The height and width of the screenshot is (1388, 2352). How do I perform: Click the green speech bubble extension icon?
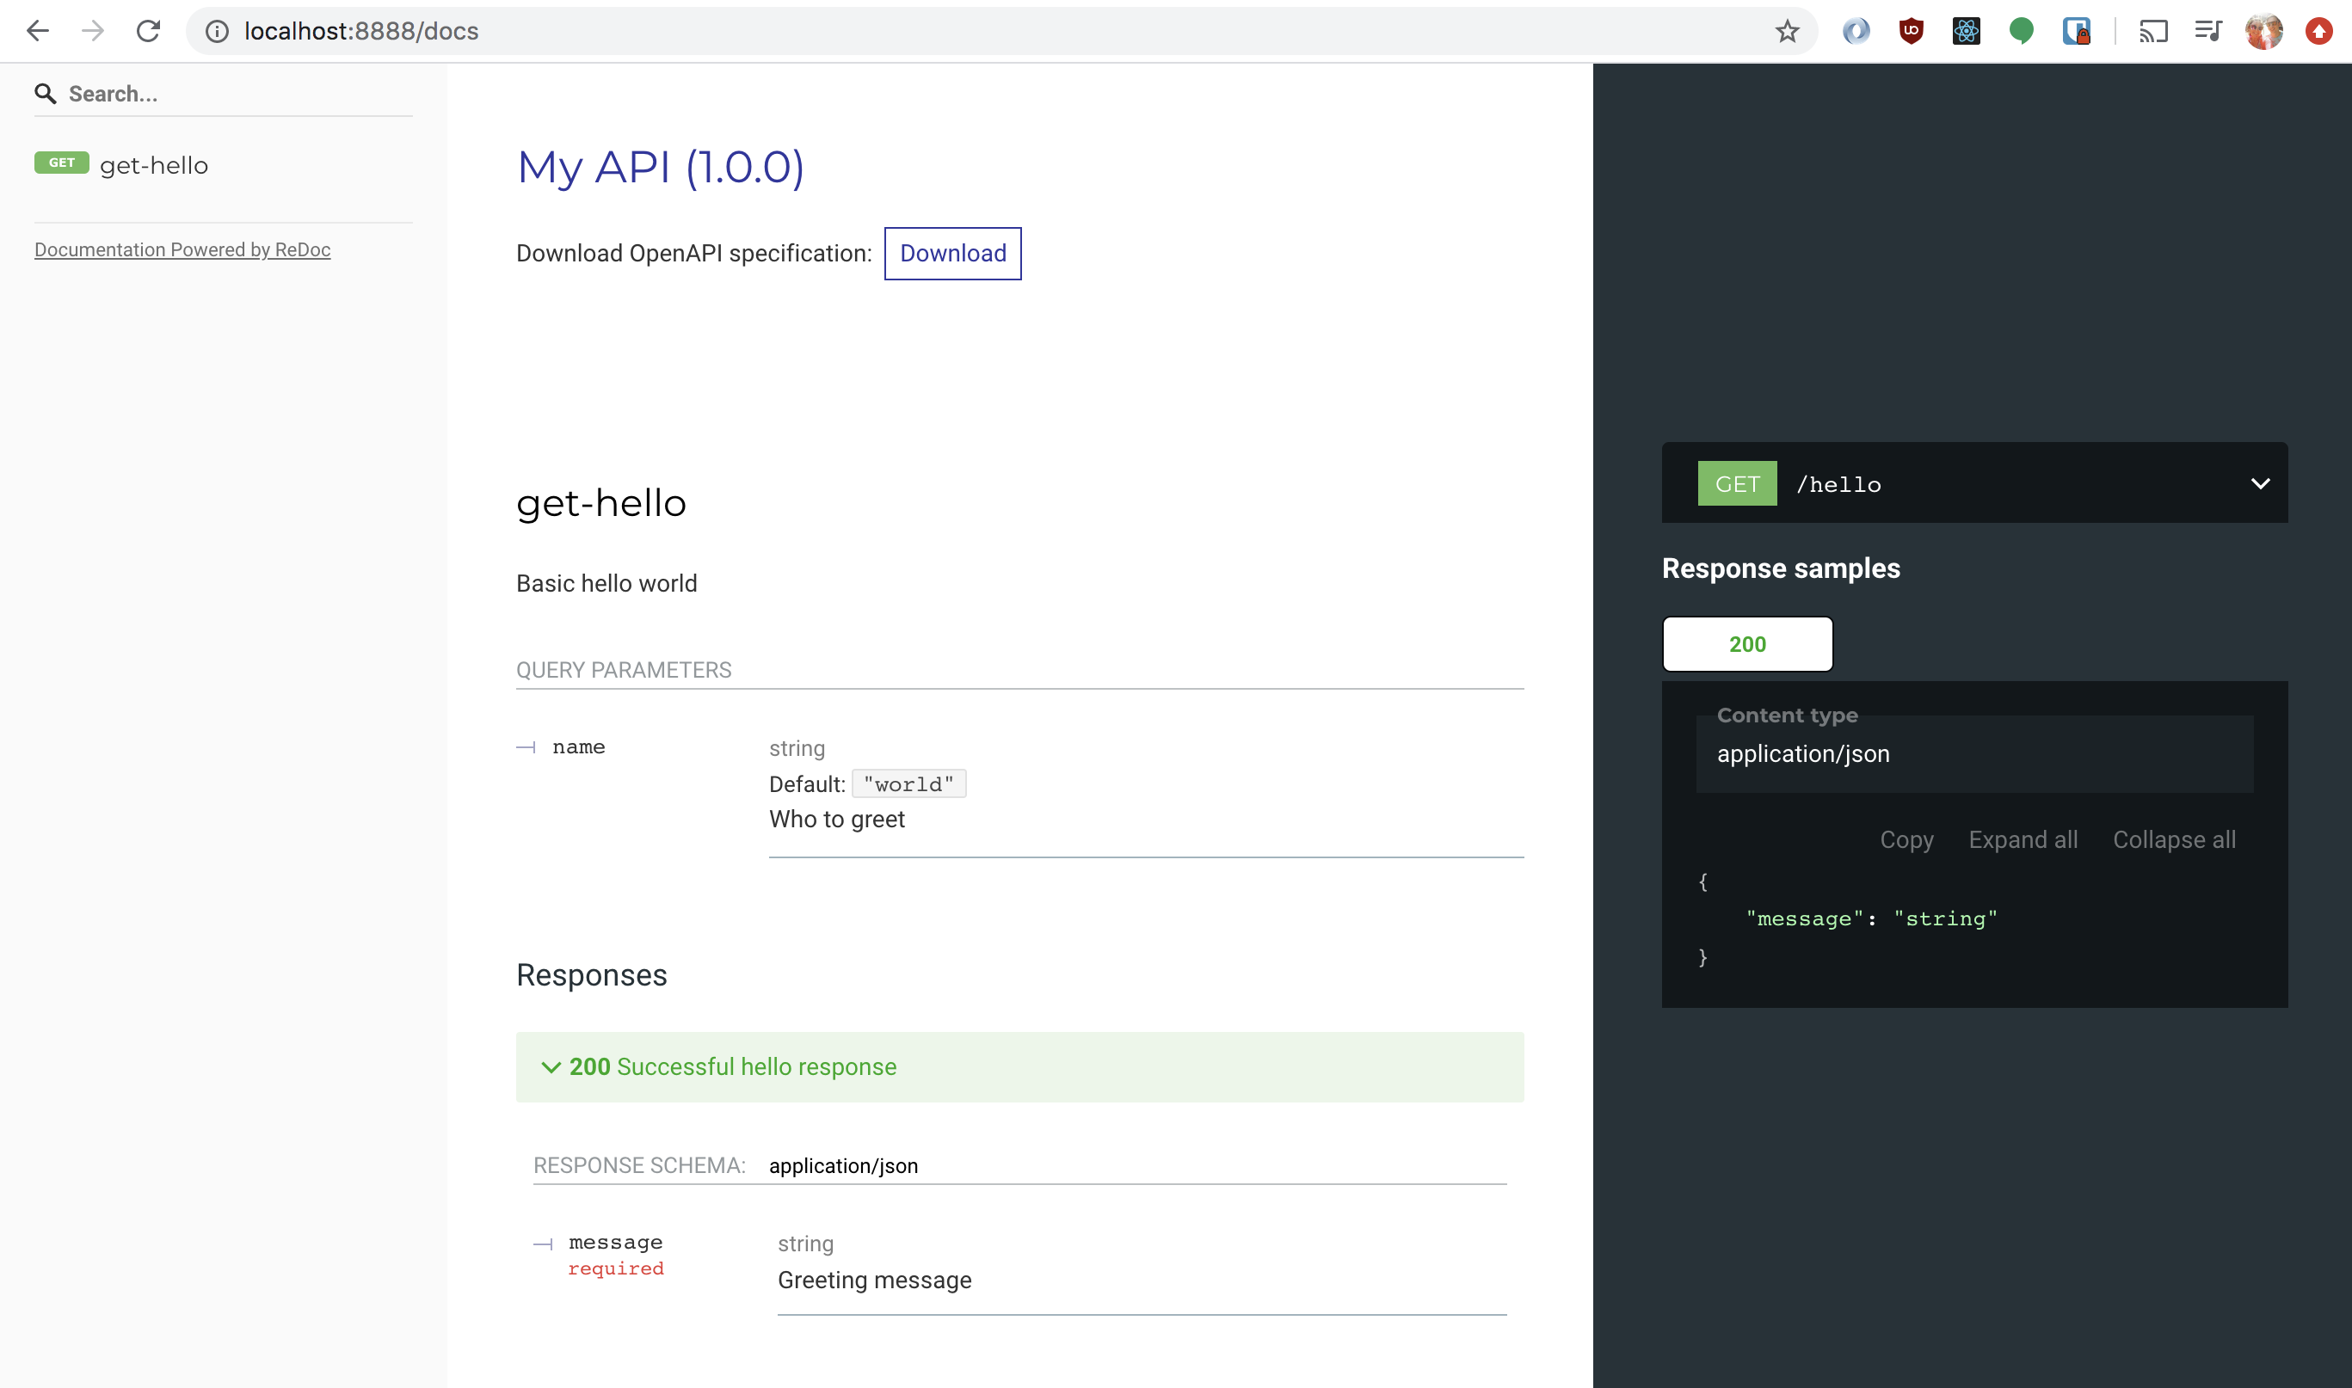pyautogui.click(x=2021, y=31)
